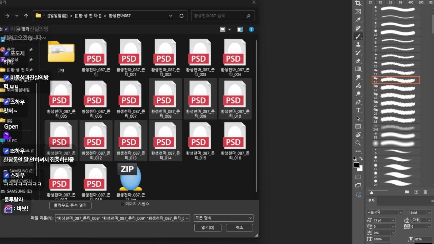Screen dimensions: 434x244
Task: Refresh the folder address bar
Action: click(x=181, y=16)
